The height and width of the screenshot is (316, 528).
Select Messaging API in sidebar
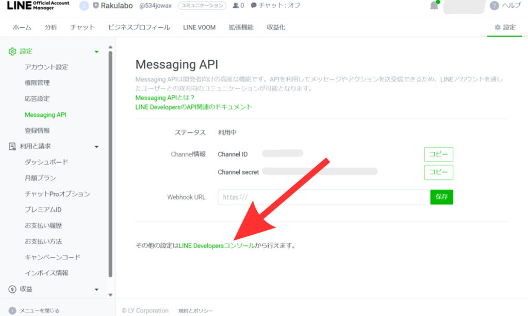tap(45, 115)
